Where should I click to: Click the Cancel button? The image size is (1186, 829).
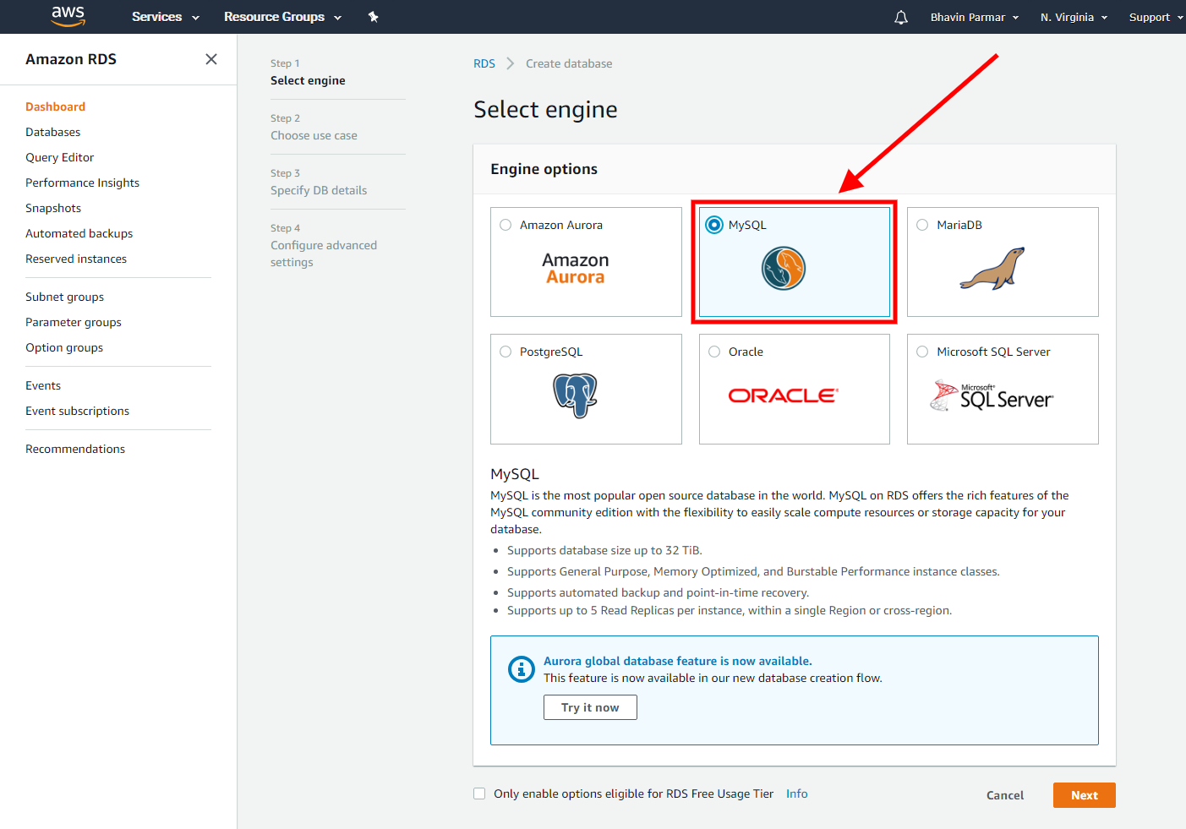point(1005,795)
